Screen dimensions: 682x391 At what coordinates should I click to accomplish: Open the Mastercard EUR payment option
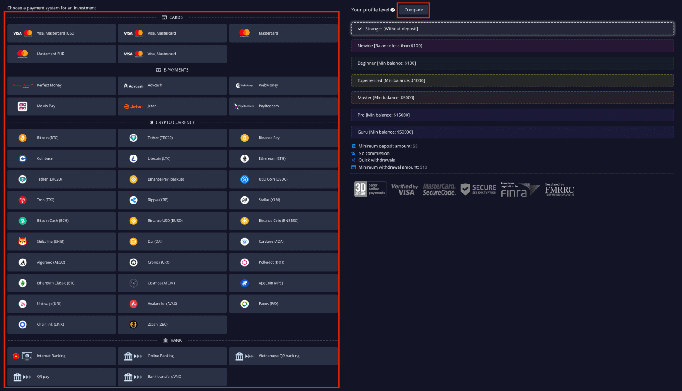click(x=61, y=54)
